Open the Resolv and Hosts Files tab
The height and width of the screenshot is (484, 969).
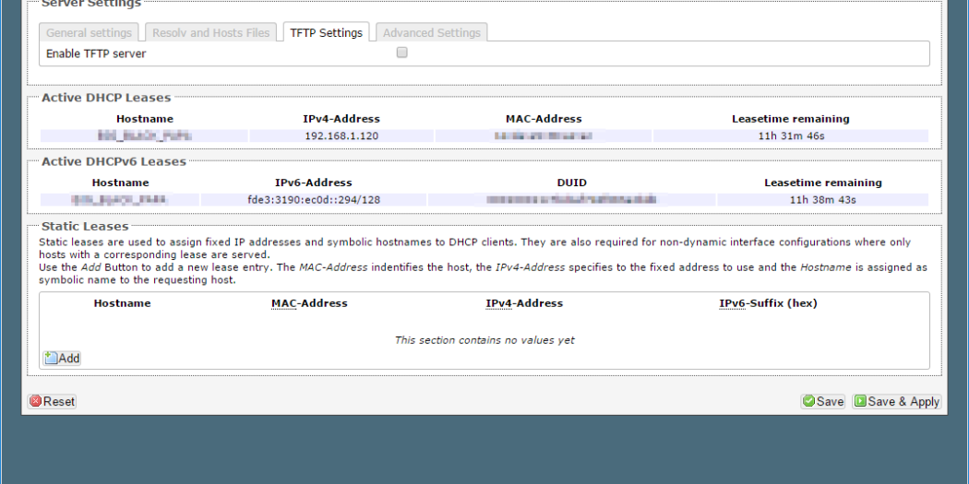(211, 33)
